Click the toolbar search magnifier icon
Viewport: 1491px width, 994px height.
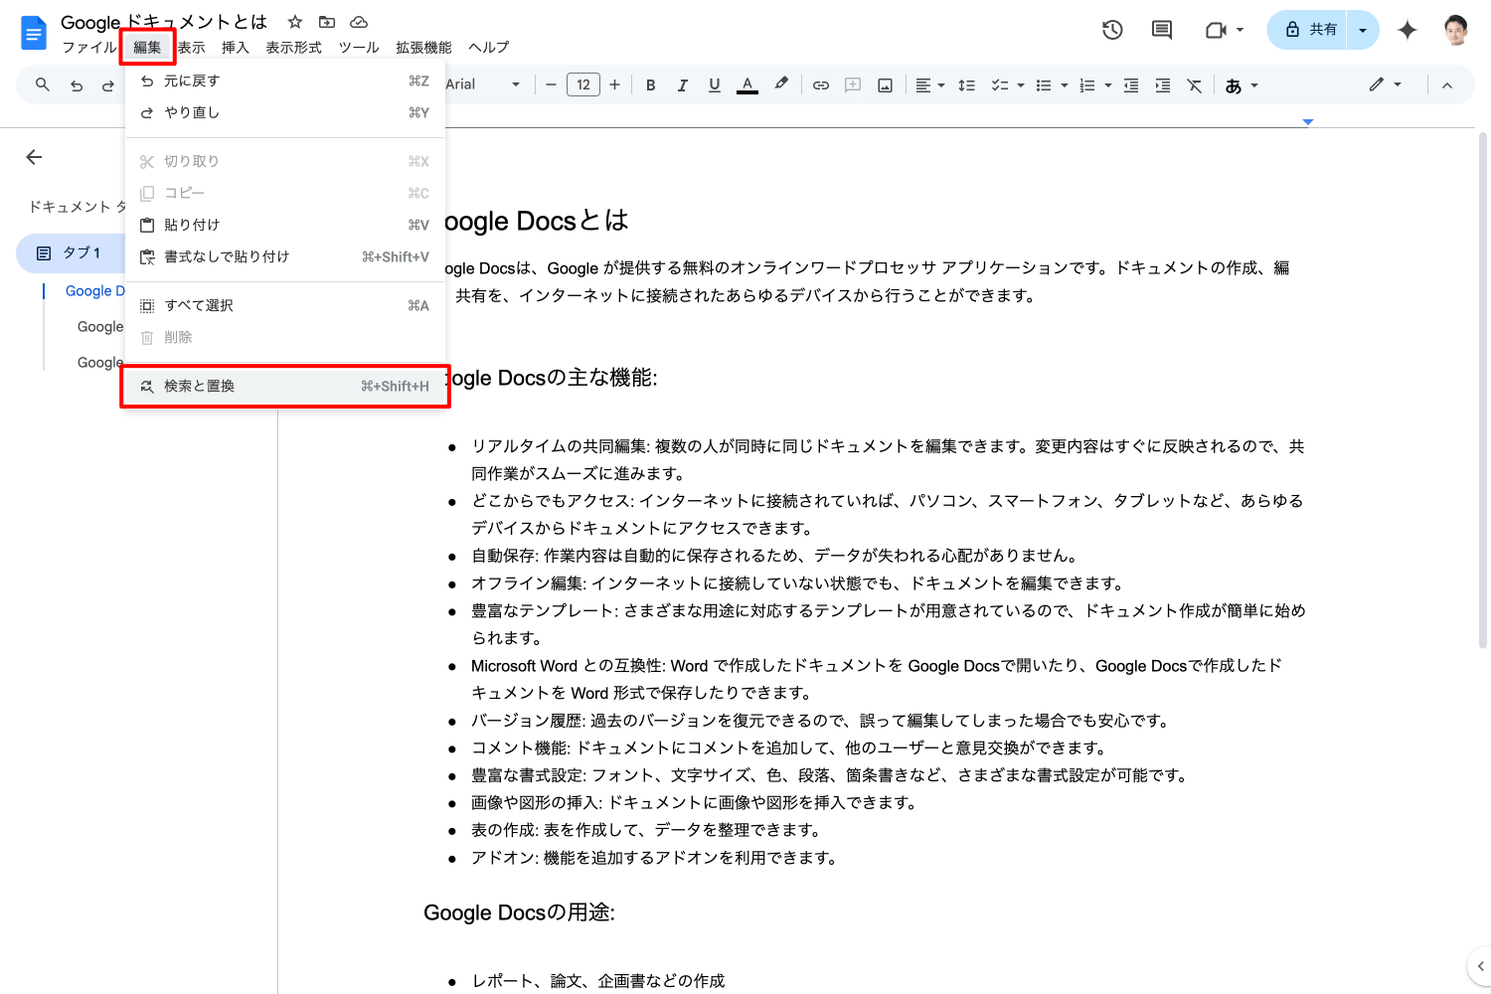43,84
